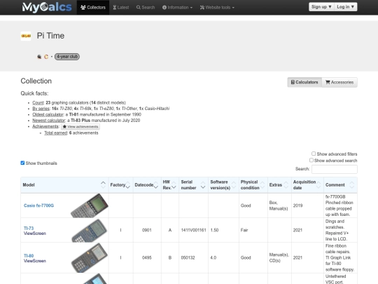
Task: Expand the Information menu
Action: (x=177, y=8)
